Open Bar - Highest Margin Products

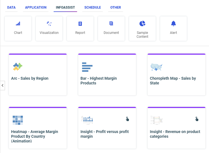99,81
